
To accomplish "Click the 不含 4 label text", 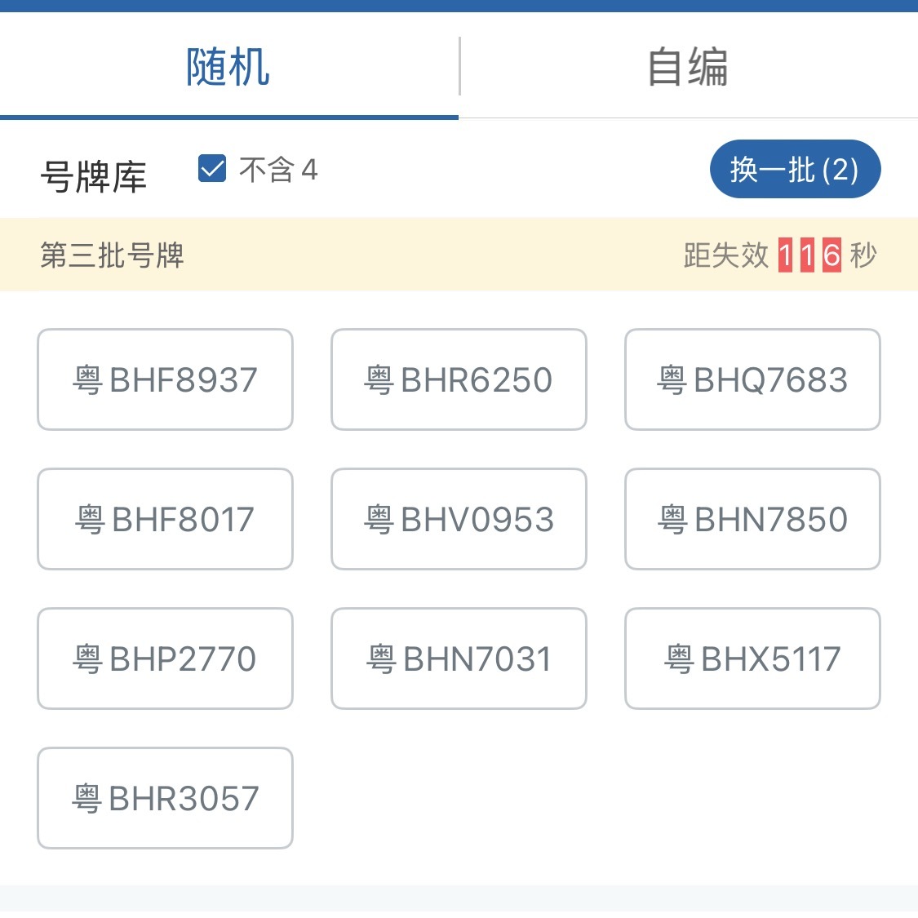I will click(279, 170).
